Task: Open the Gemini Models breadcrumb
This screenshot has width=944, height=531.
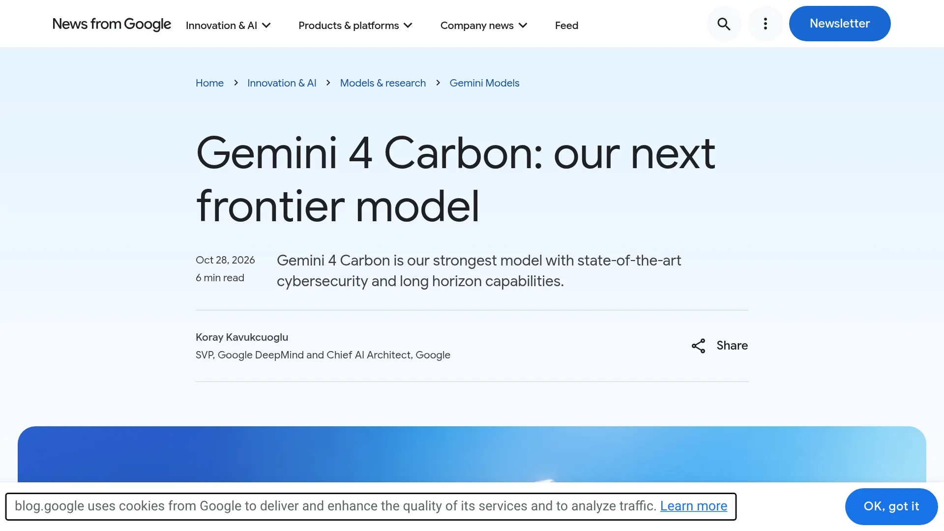Action: [x=484, y=83]
